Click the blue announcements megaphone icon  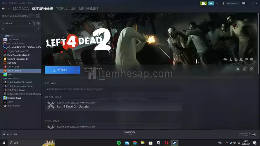pos(211,4)
